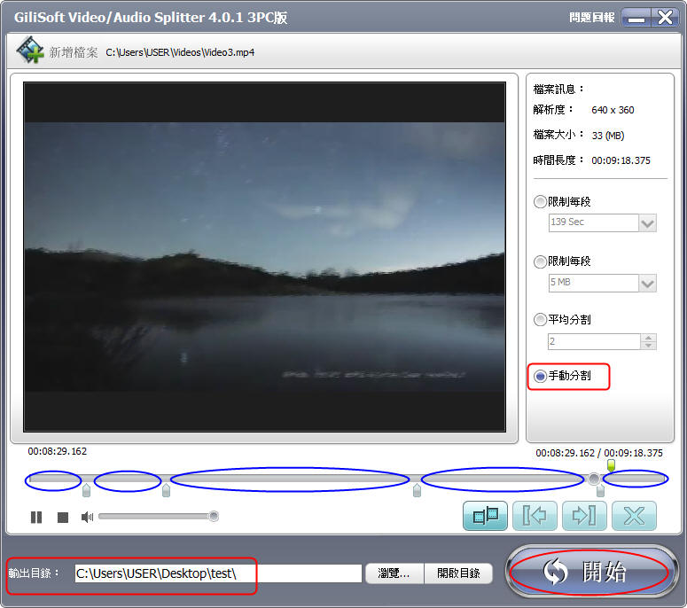Click the 開啟目錄 open folder button
Screen dimensions: 687x608
point(458,573)
